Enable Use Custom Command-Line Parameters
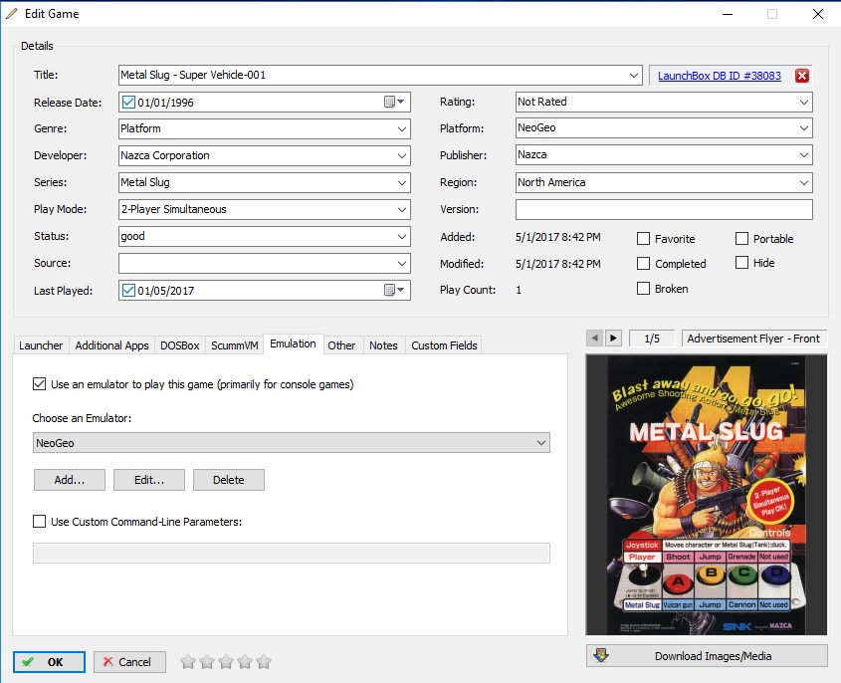Image resolution: width=841 pixels, height=683 pixels. coord(40,521)
